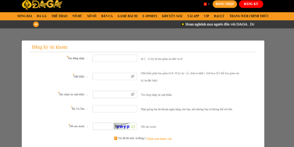The height and width of the screenshot is (147, 294).
Task: Click the red ĐĂNG KÝ register button
Action: pyautogui.click(x=251, y=4)
